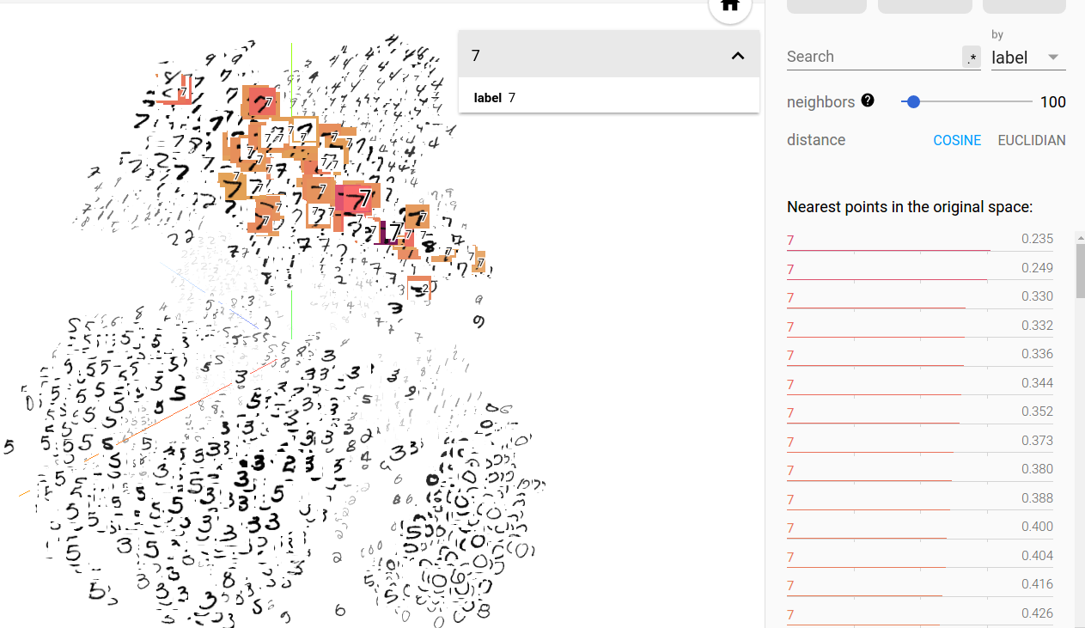Screen dimensions: 1085x628
Task: Click the "label 7" metadata row
Action: (x=495, y=98)
